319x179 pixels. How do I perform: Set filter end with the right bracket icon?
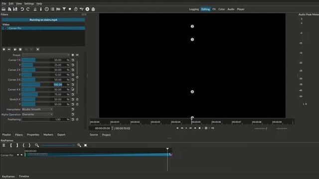(x=17, y=145)
